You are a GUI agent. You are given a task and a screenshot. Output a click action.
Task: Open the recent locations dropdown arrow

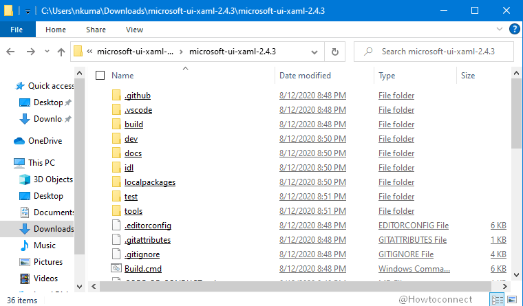pos(47,52)
